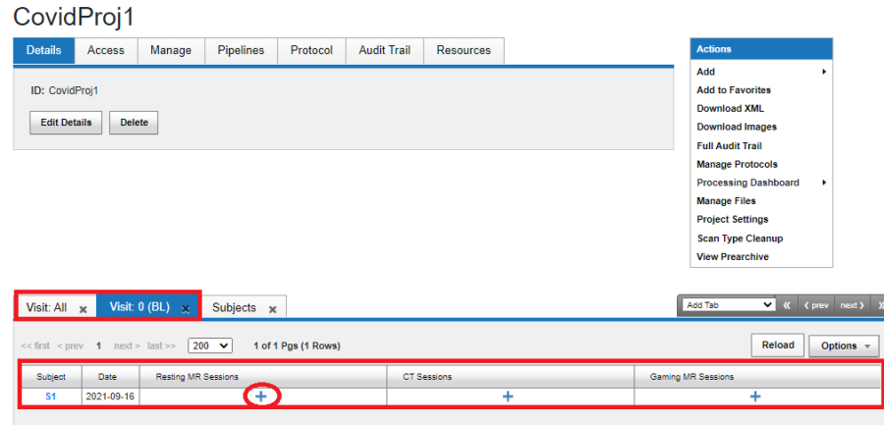
Task: Select Manage Files in Actions menu
Action: coord(726,201)
